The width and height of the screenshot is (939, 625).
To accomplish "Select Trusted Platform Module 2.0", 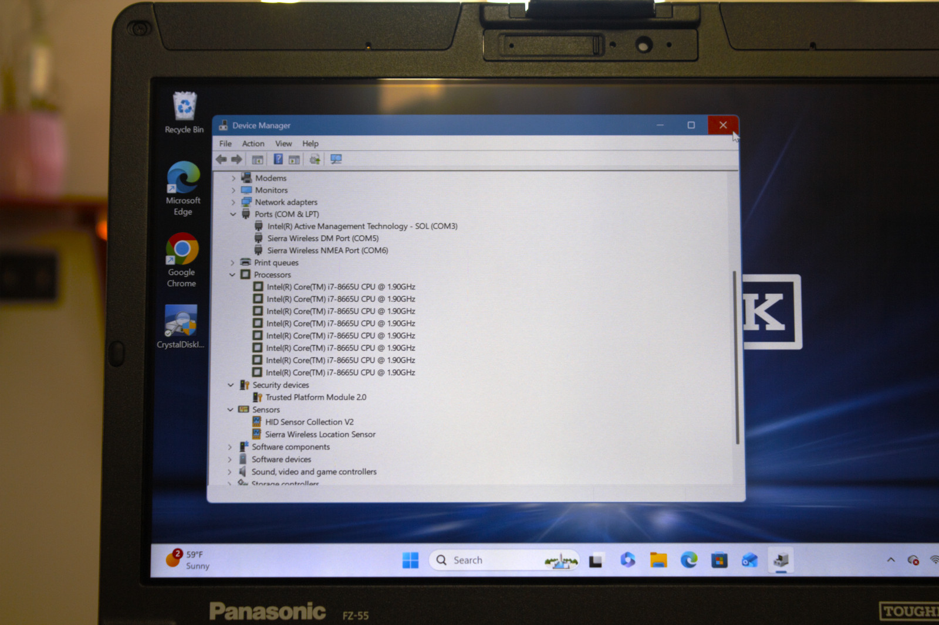I will pyautogui.click(x=316, y=398).
